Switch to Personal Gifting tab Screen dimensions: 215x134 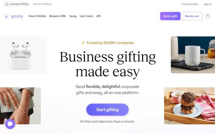[42, 4]
